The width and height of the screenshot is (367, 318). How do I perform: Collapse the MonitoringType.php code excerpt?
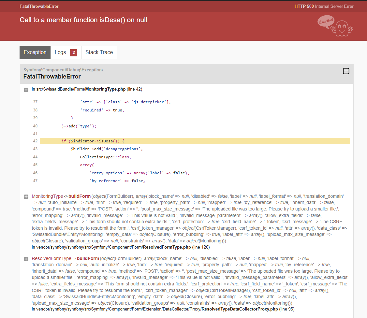26,90
